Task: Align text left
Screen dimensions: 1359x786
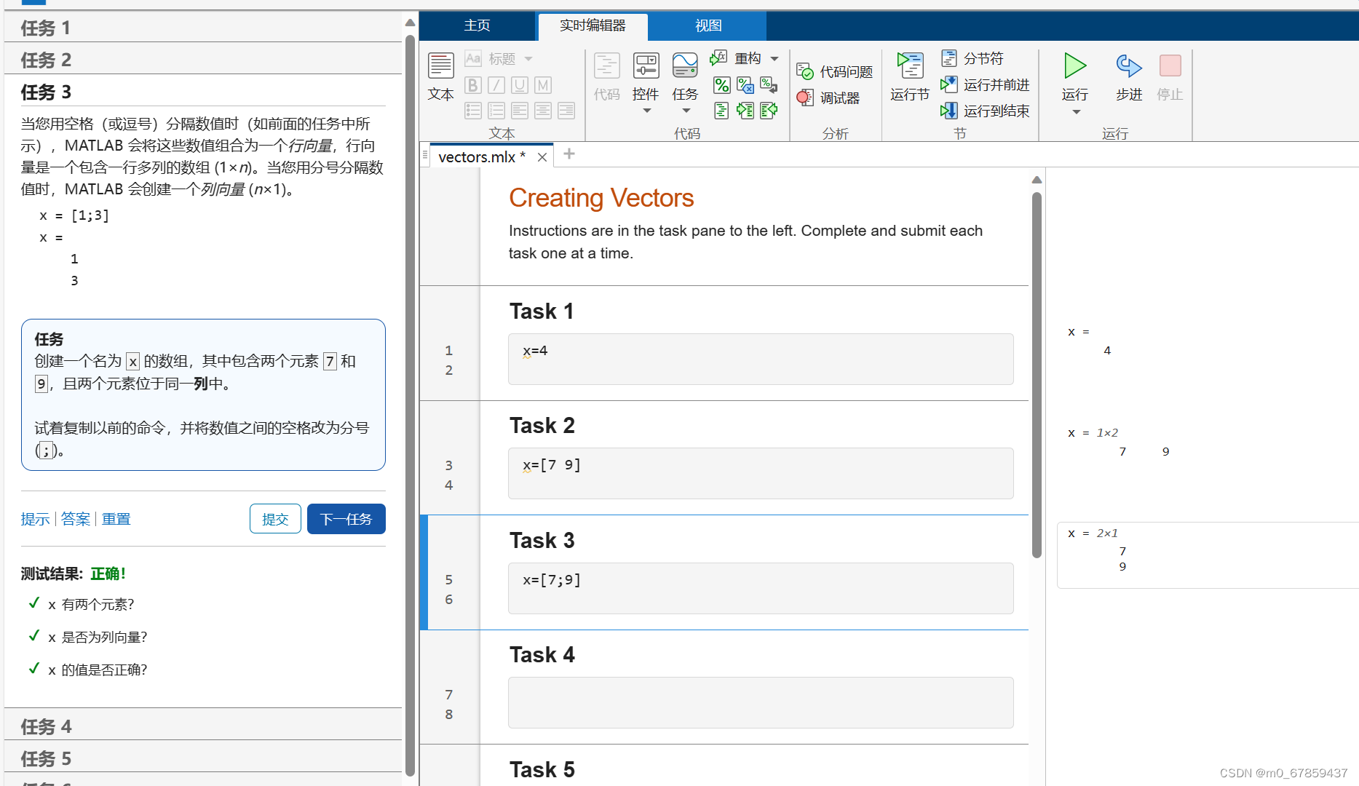Action: pyautogui.click(x=520, y=110)
